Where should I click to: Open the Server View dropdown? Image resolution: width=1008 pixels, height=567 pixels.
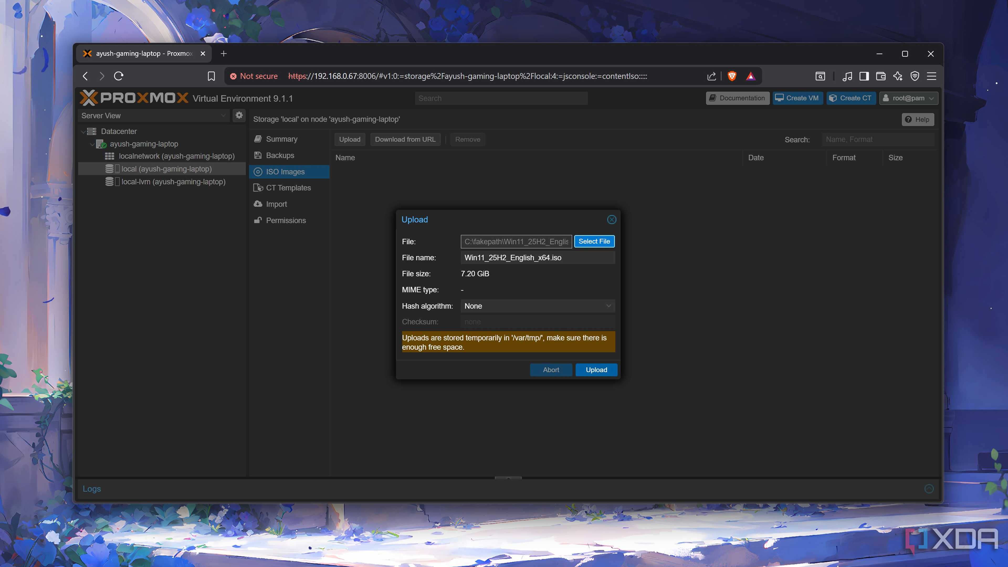[x=153, y=115]
